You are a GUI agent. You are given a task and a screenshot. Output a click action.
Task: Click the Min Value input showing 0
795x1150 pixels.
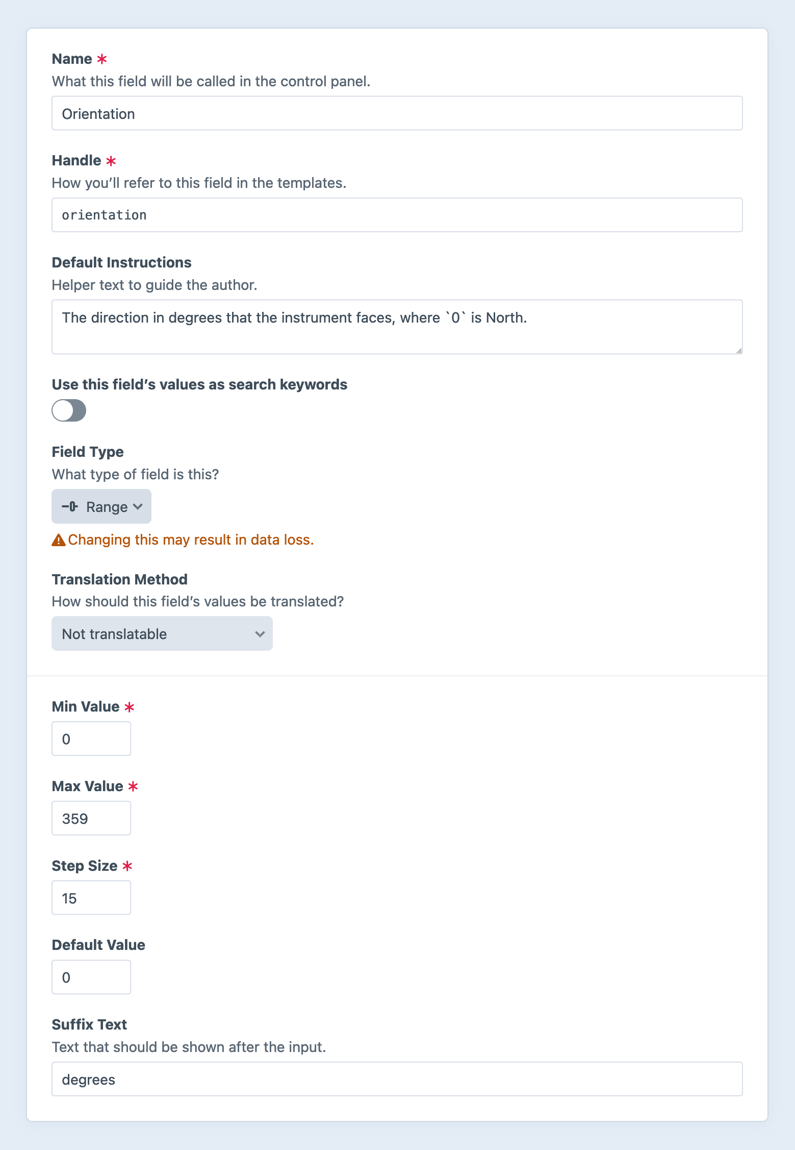pyautogui.click(x=91, y=738)
